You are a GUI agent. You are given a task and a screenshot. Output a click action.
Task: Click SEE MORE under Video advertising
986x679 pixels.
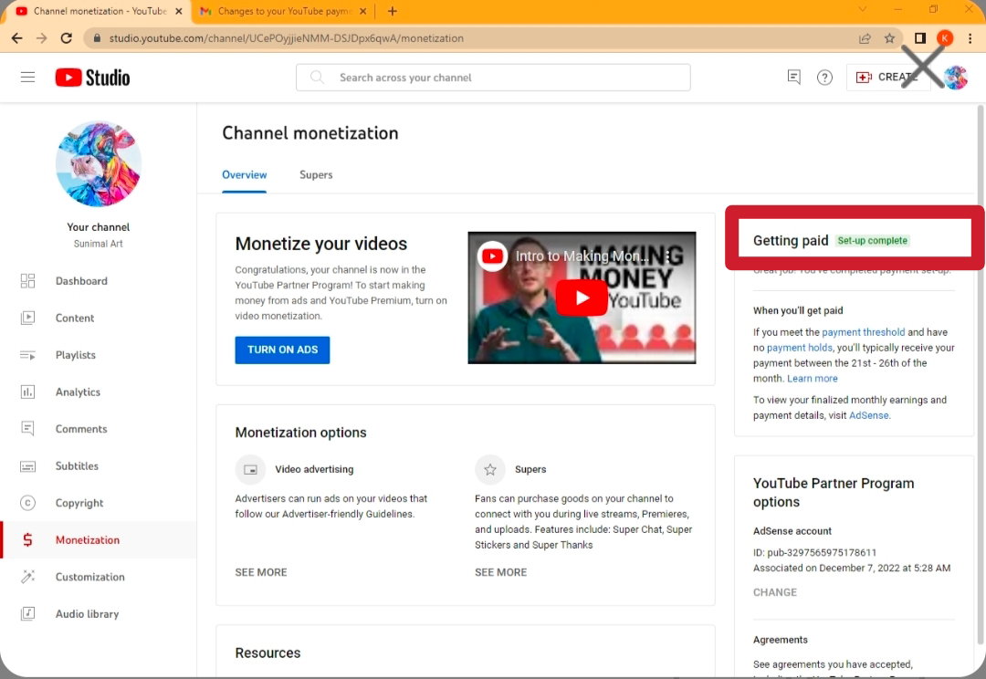tap(261, 572)
